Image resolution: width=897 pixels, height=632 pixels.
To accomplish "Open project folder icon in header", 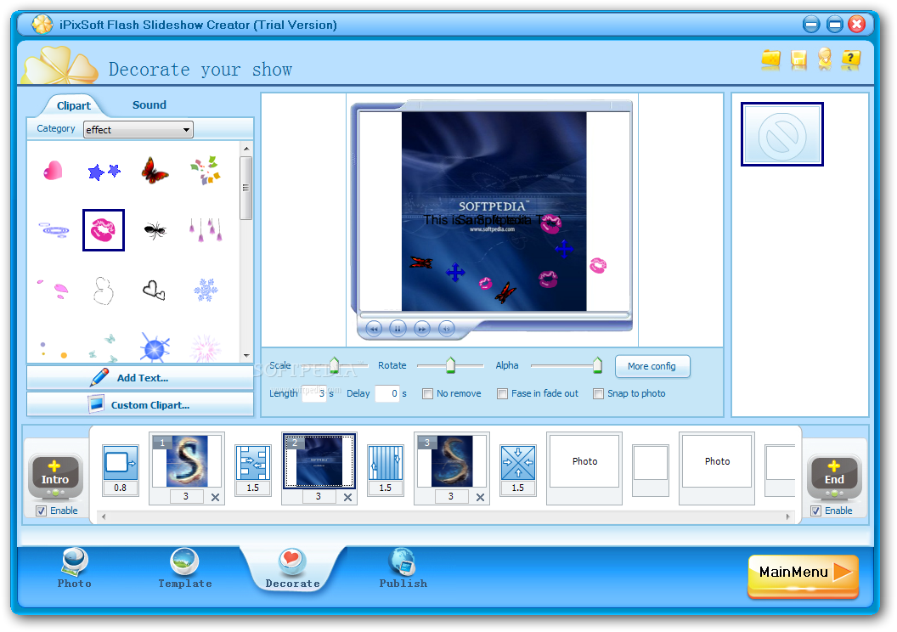I will [770, 59].
